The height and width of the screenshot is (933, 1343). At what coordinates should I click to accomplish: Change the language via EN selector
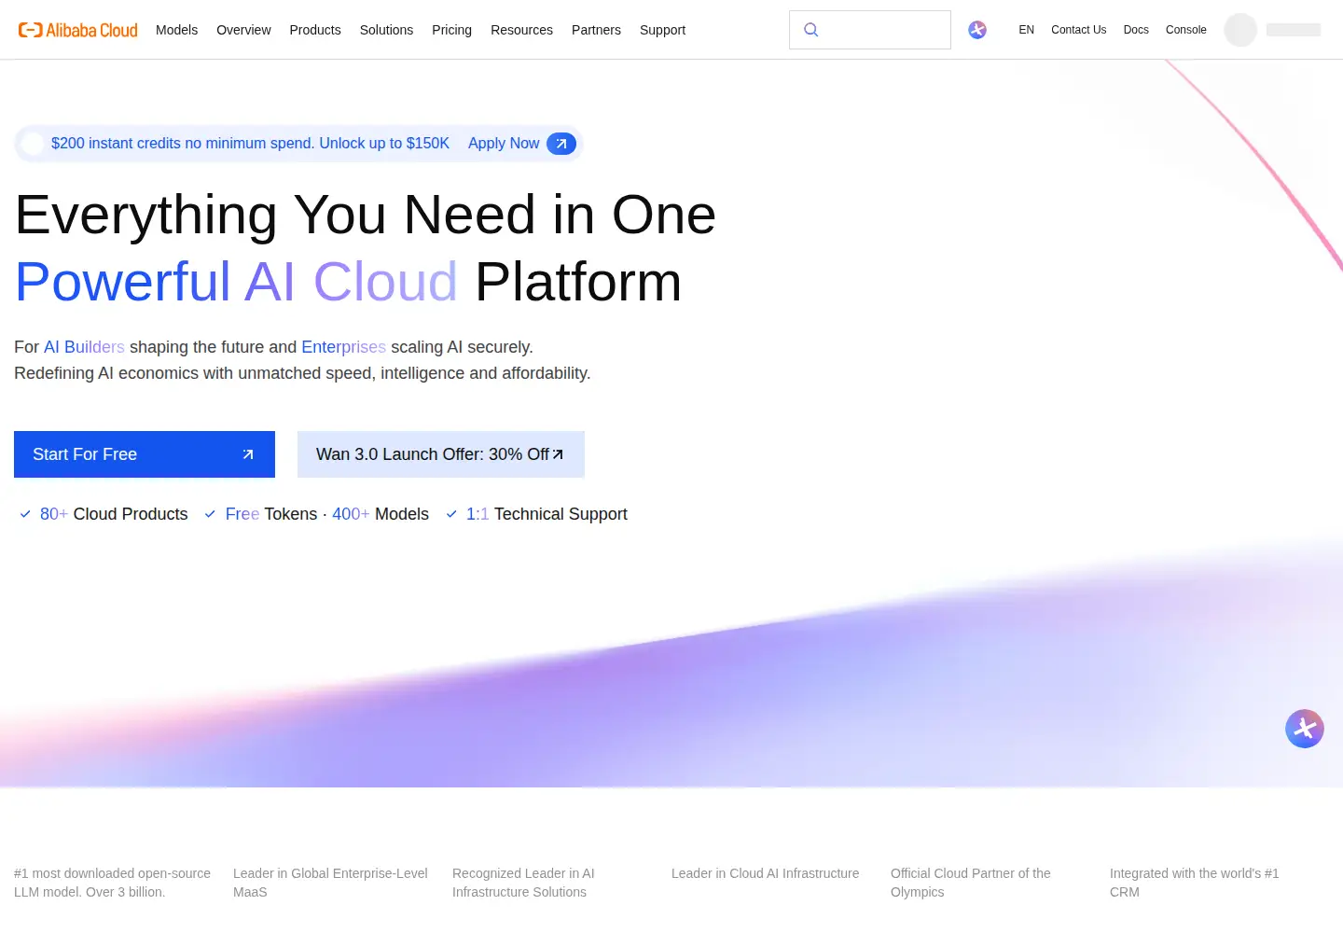tap(1026, 30)
